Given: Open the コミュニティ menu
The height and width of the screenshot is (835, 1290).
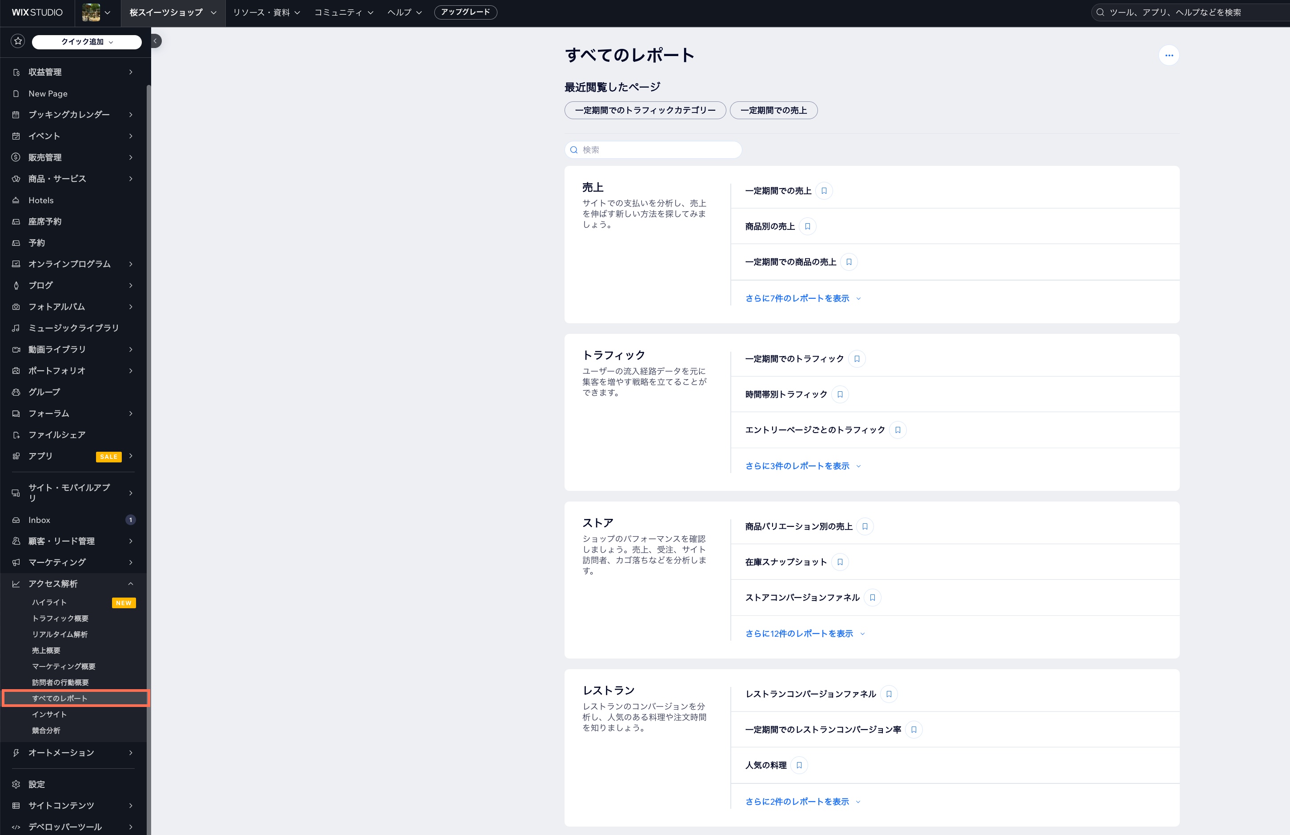Looking at the screenshot, I should (344, 12).
